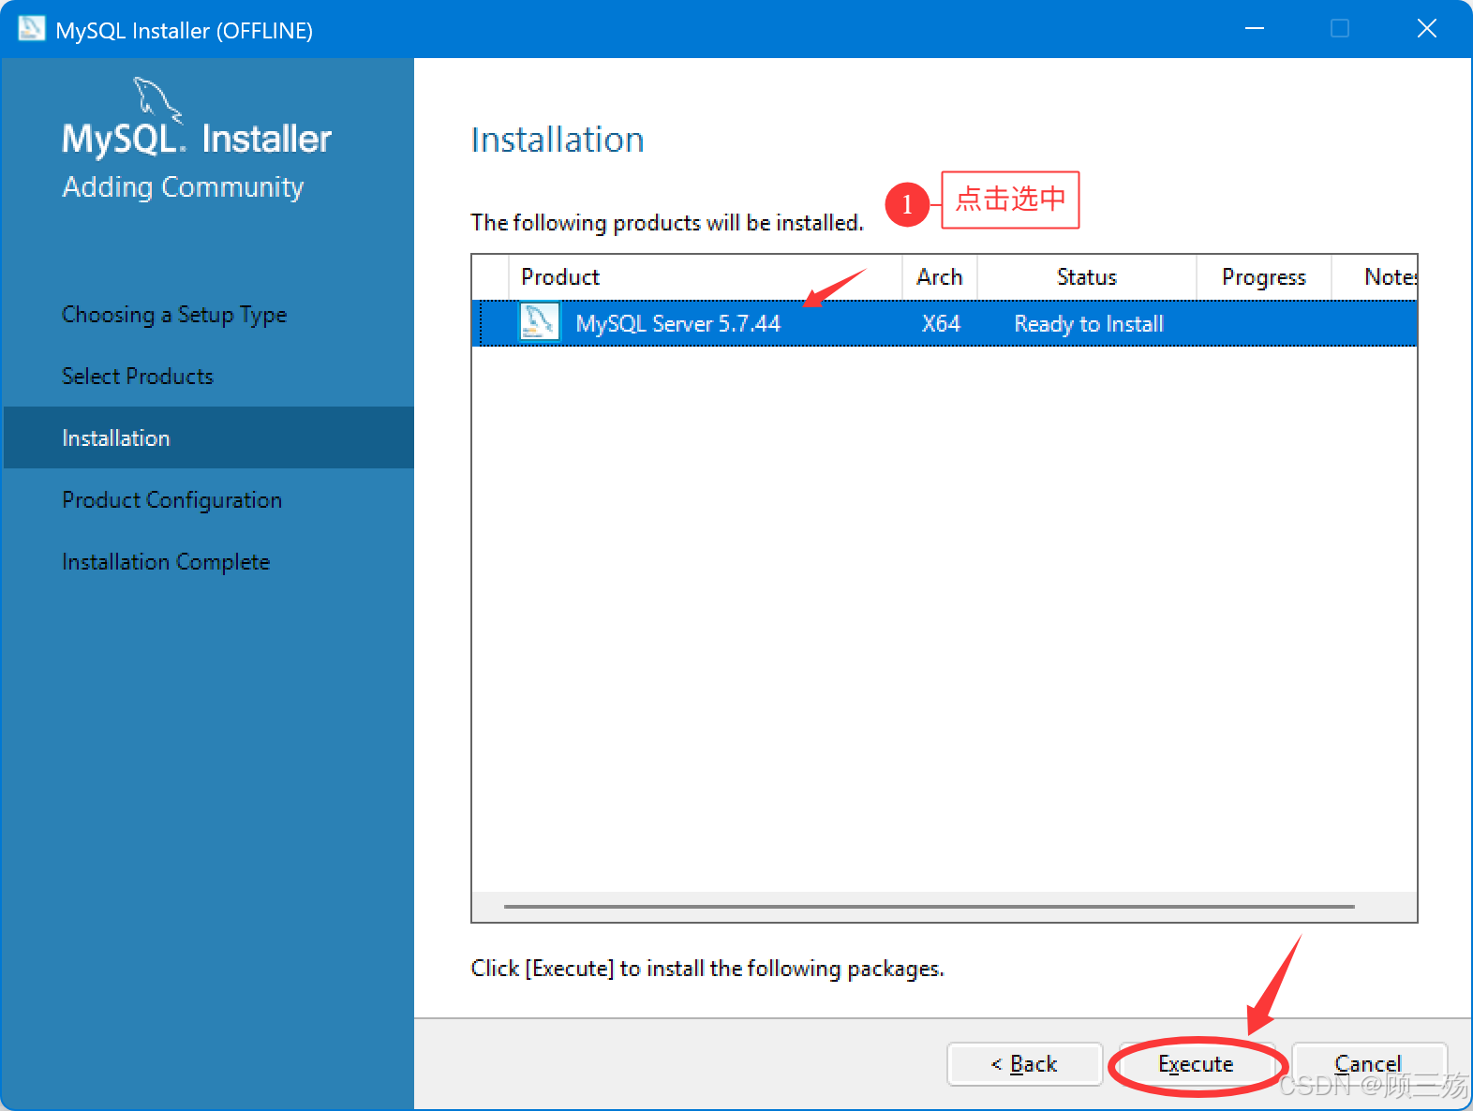Sort by the Status column header
1473x1111 pixels.
click(x=1087, y=277)
